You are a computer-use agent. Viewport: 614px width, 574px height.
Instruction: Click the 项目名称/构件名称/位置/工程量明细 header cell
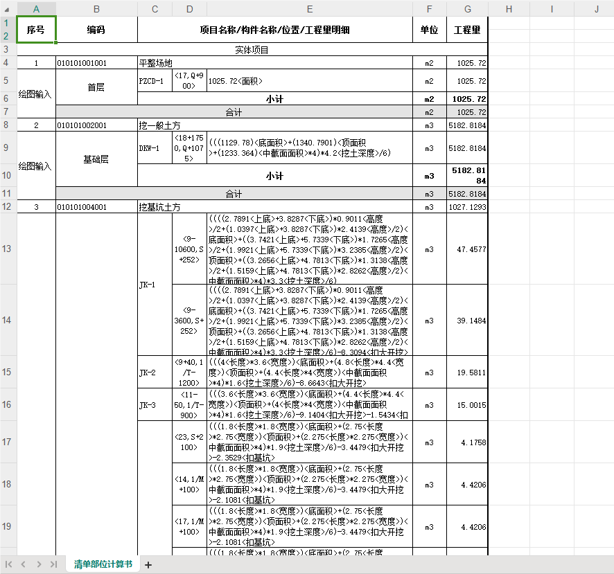275,30
